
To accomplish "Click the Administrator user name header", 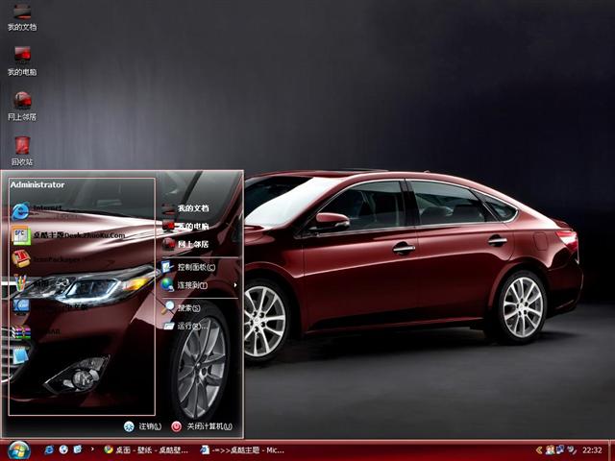I will [x=37, y=184].
